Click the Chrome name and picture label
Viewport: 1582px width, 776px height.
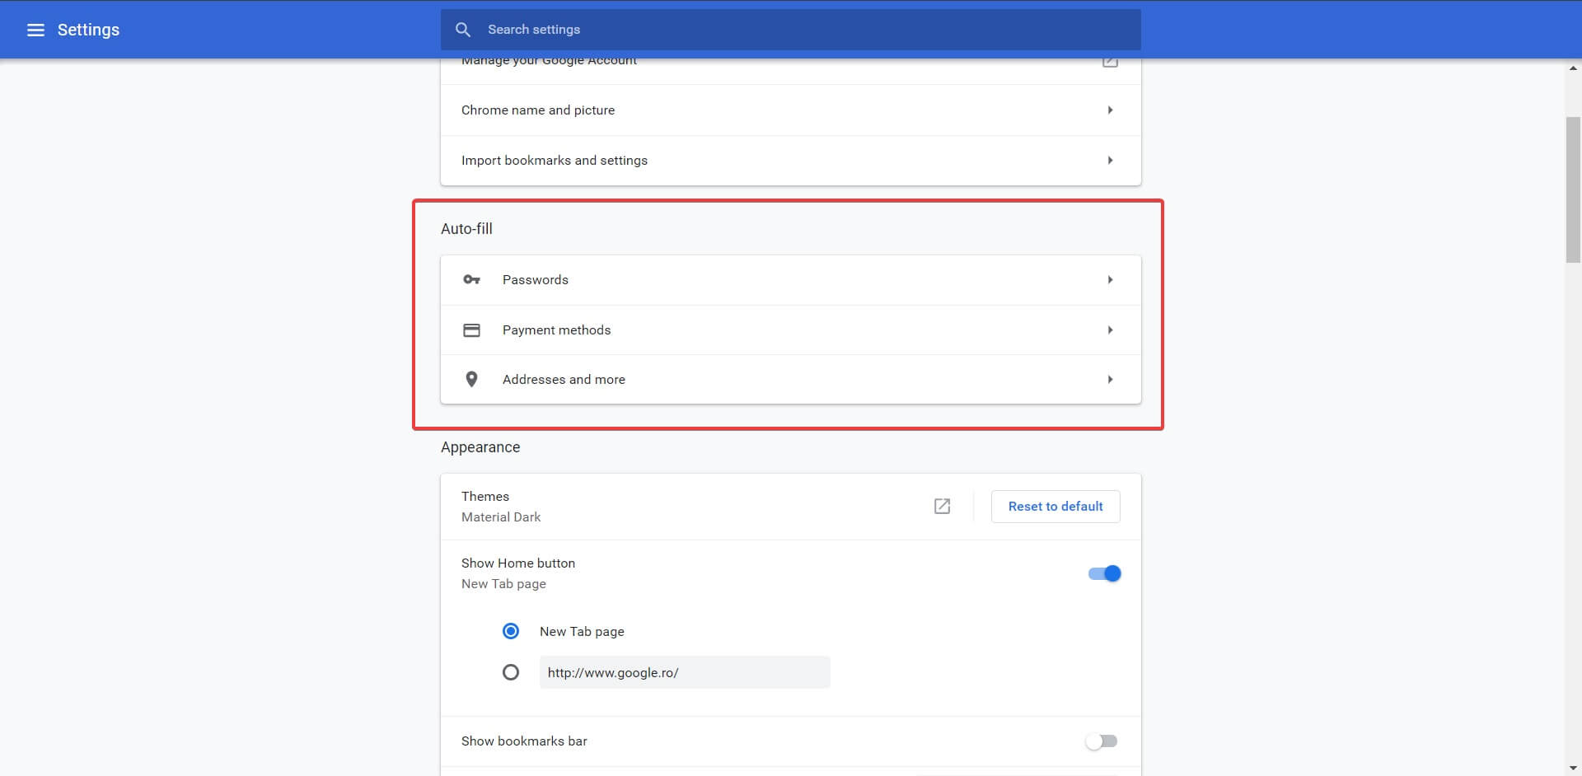tap(538, 110)
